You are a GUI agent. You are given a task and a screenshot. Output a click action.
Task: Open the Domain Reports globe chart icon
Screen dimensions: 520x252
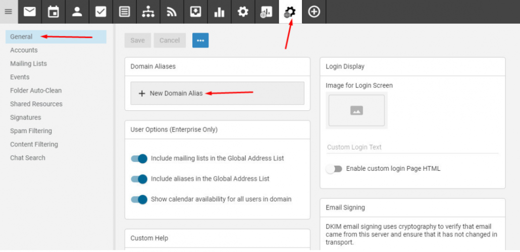point(266,12)
